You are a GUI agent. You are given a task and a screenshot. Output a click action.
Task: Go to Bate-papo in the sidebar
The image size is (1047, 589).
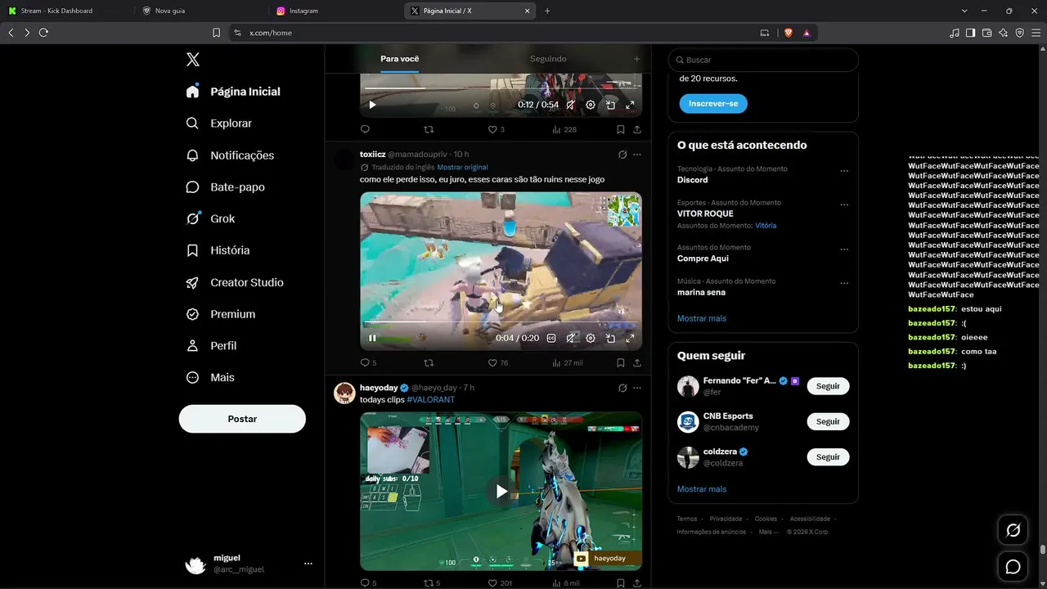pos(225,187)
